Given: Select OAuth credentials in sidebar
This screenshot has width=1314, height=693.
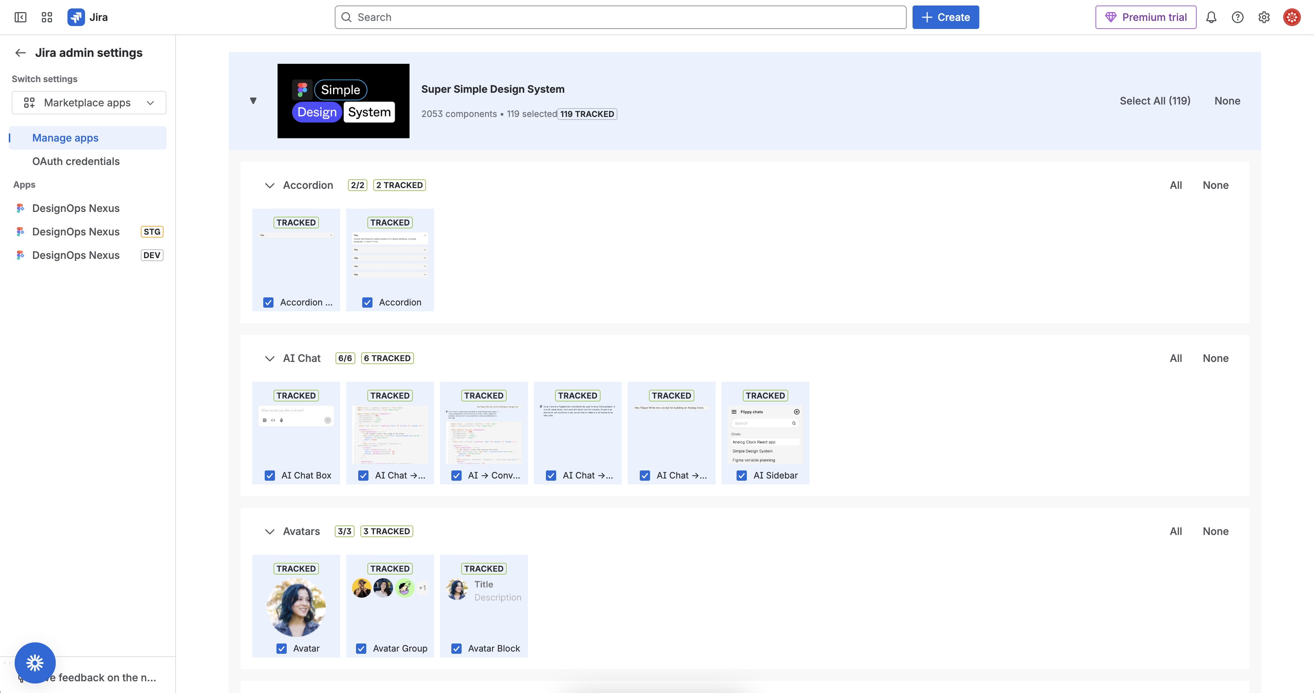Looking at the screenshot, I should click(76, 161).
